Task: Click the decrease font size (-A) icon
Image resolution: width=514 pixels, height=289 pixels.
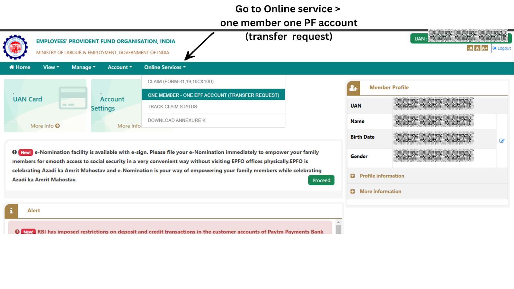Action: [x=470, y=48]
